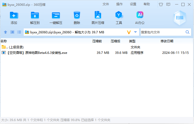Image resolution: width=194 pixels, height=124 pixels.
Task: Open the Extract To (解压到) tool
Action: pos(35,15)
